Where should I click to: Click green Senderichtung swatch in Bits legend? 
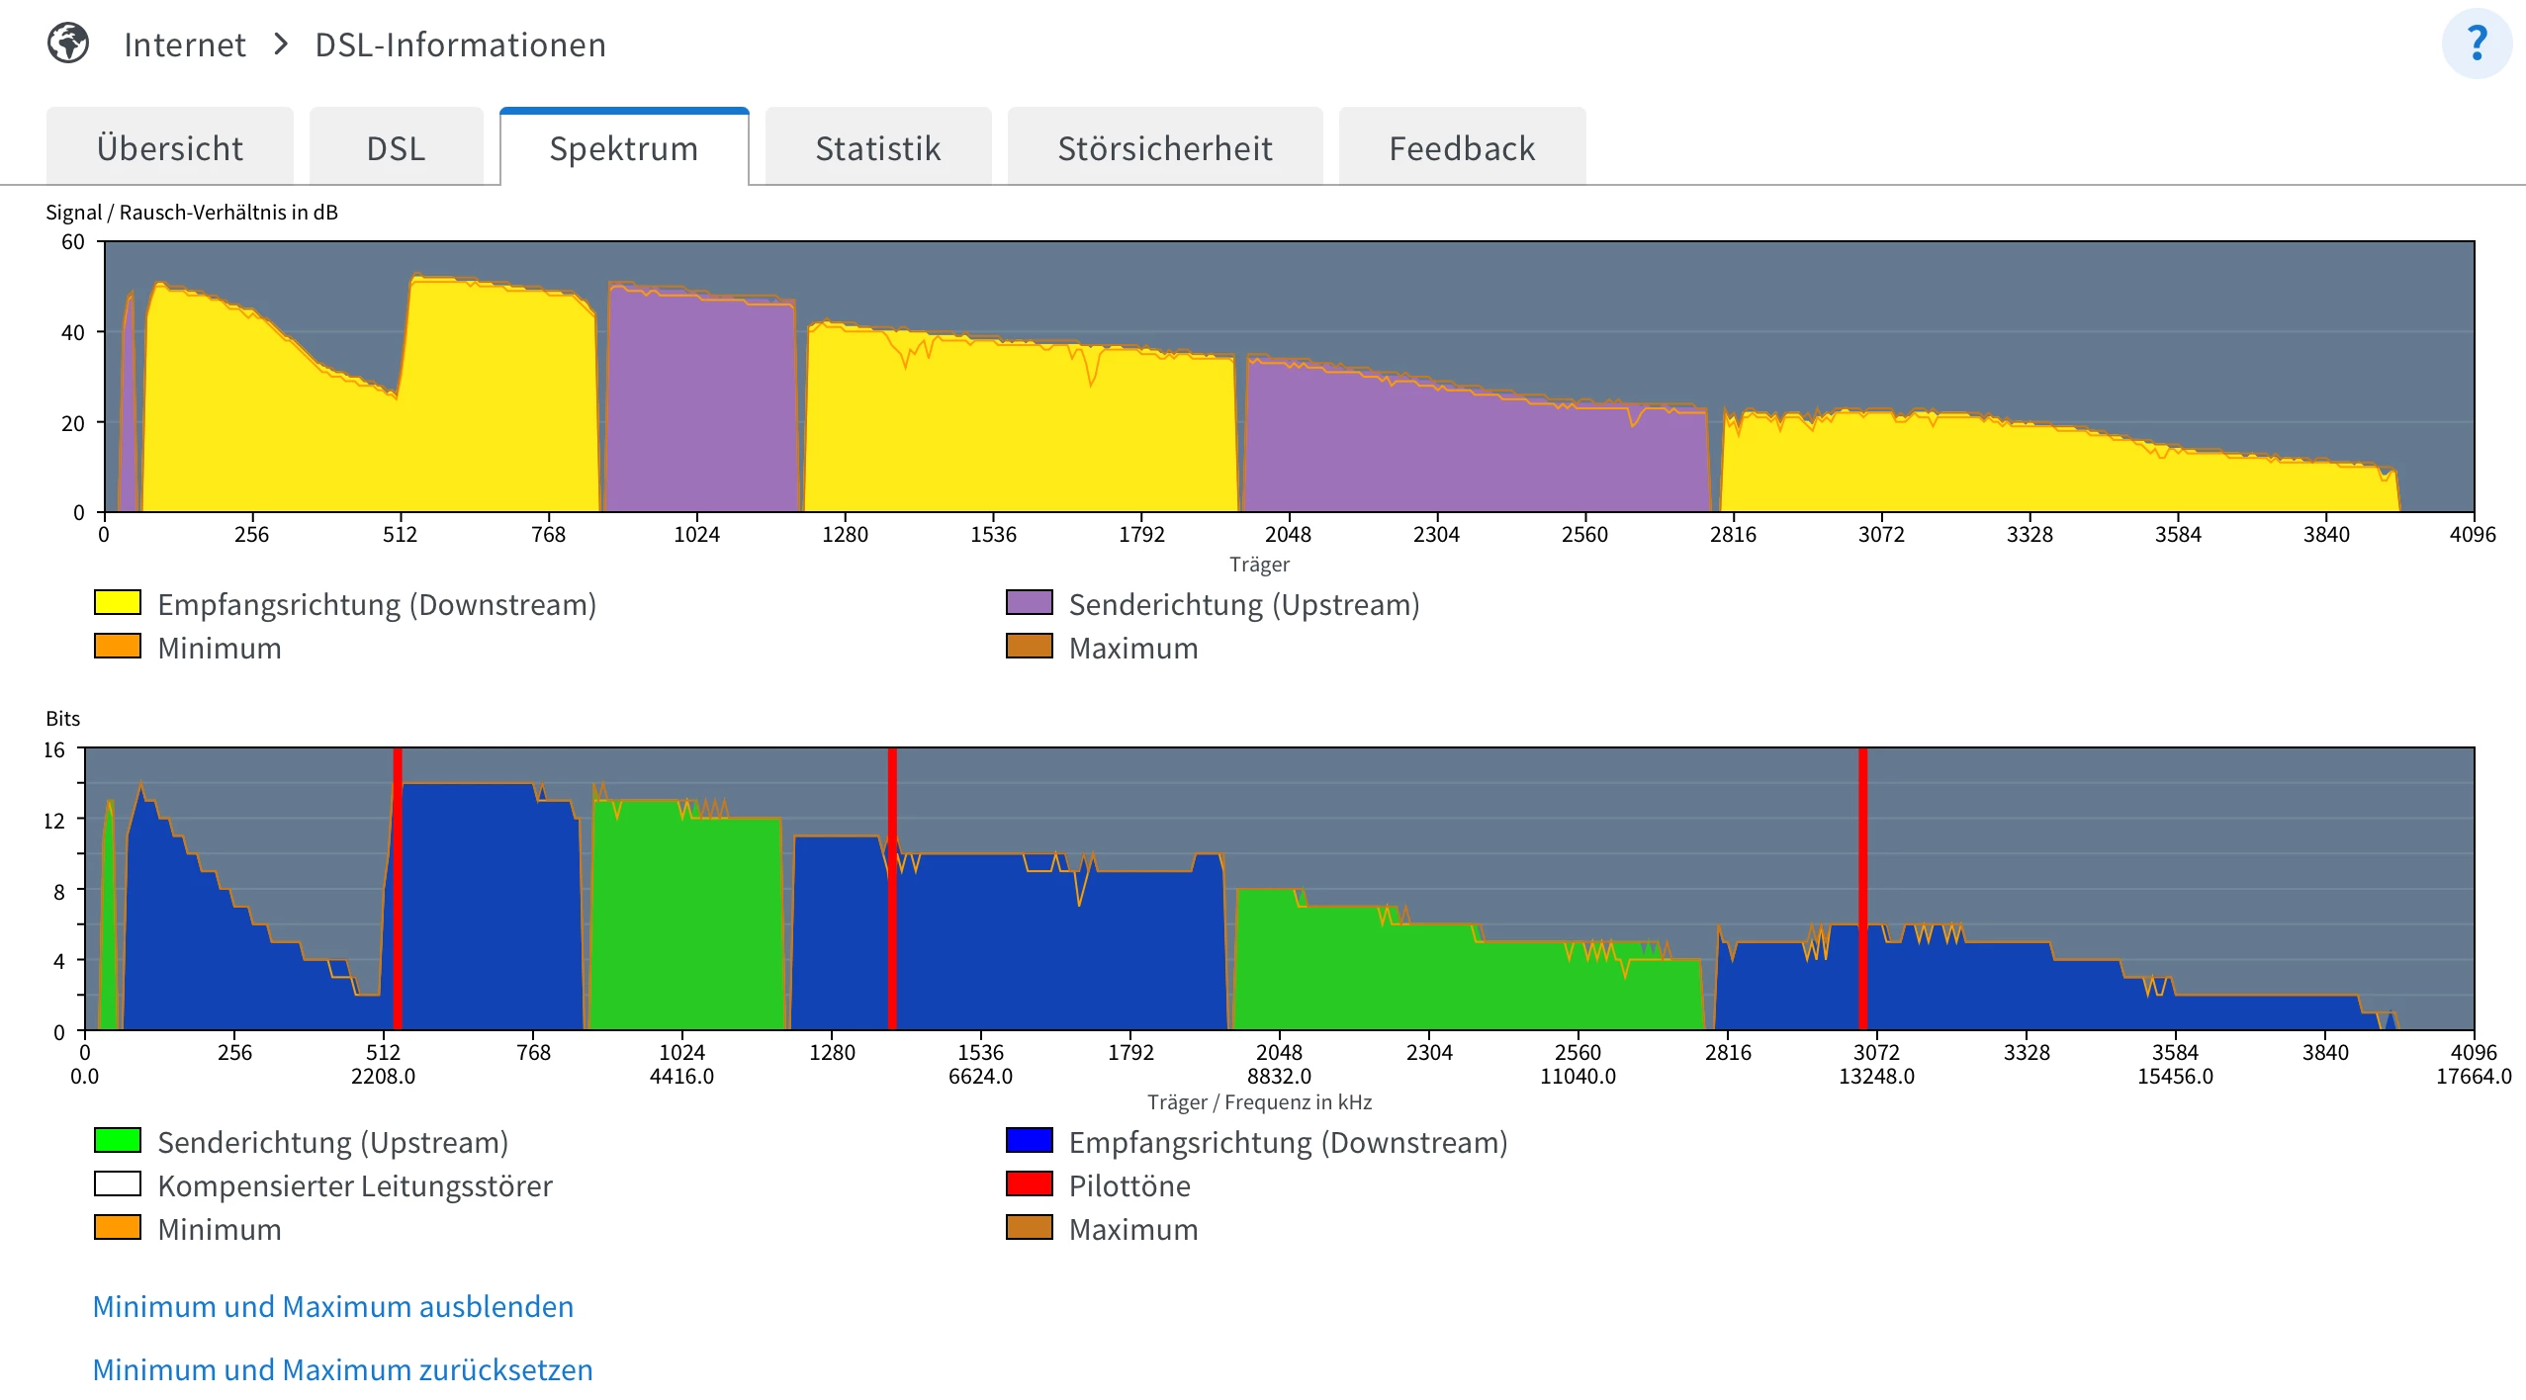[x=118, y=1141]
